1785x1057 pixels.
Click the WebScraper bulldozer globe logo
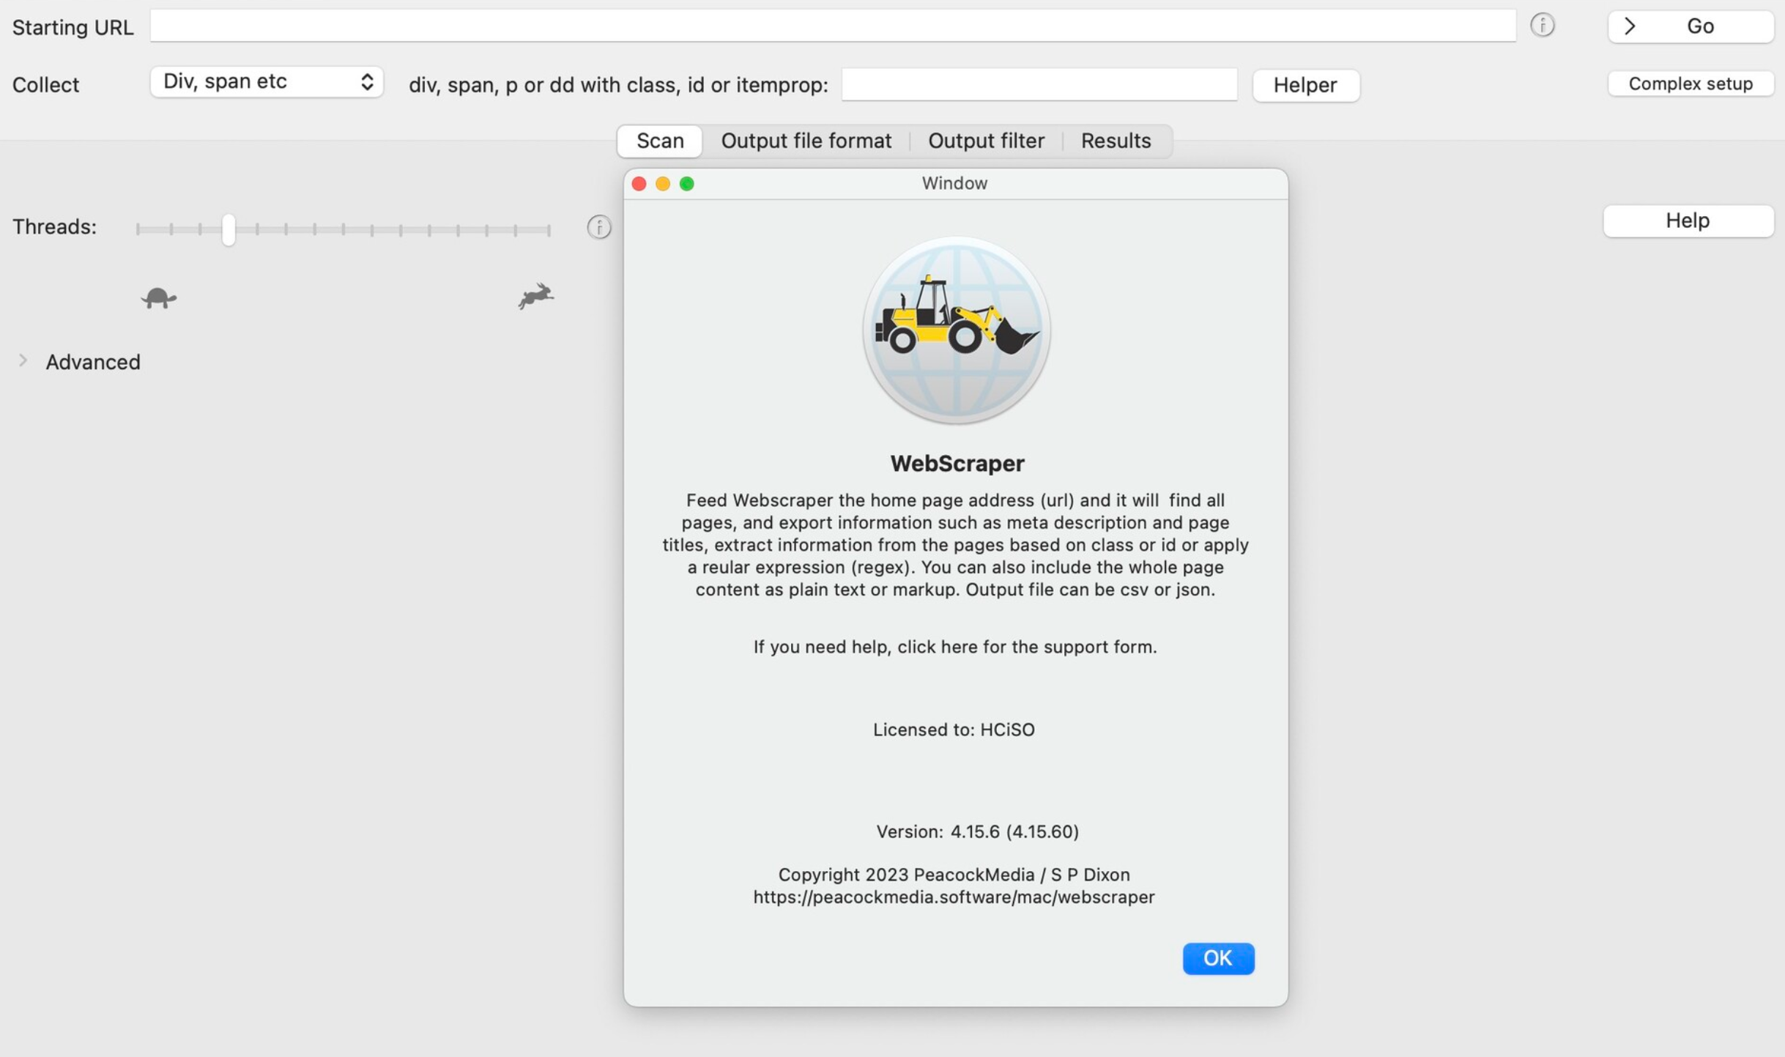click(955, 330)
